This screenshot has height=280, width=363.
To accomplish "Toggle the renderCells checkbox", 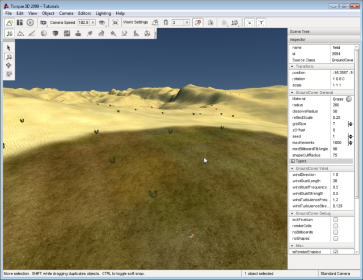I will [336, 226].
